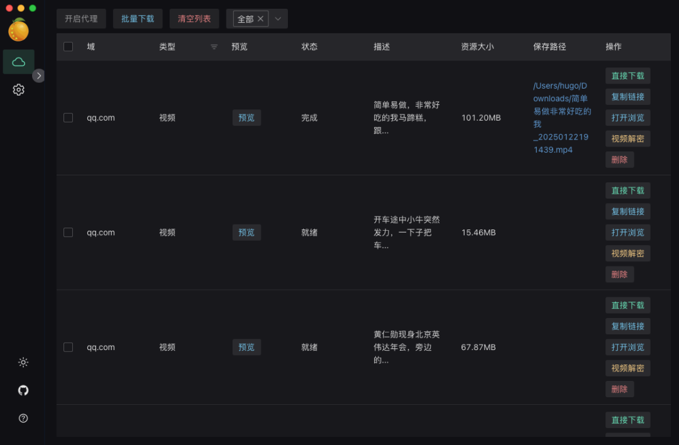
Task: Click 直接下载 in the bottom partial row
Action: [x=628, y=420]
